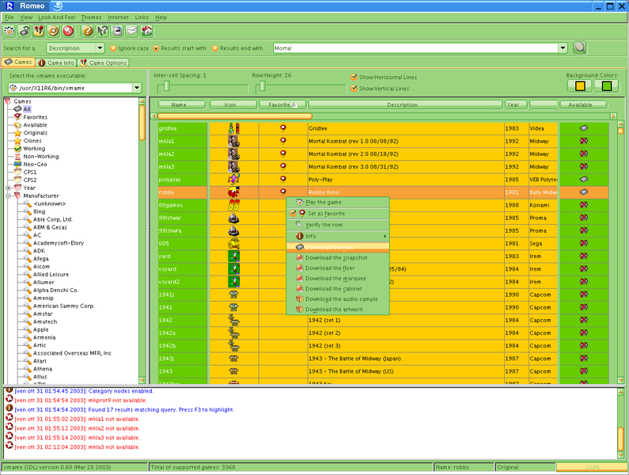629x475 pixels.
Task: Click the 88games game icon
Action: (x=233, y=205)
